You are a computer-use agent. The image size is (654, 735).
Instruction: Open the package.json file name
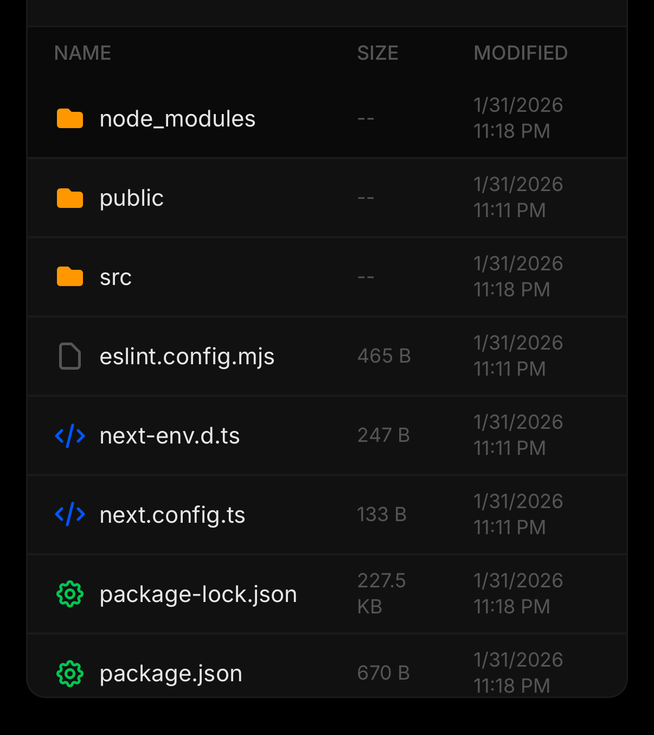(x=171, y=674)
